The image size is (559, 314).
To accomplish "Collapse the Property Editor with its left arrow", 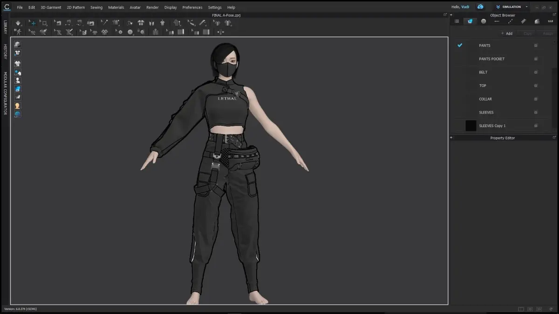I will pyautogui.click(x=451, y=138).
